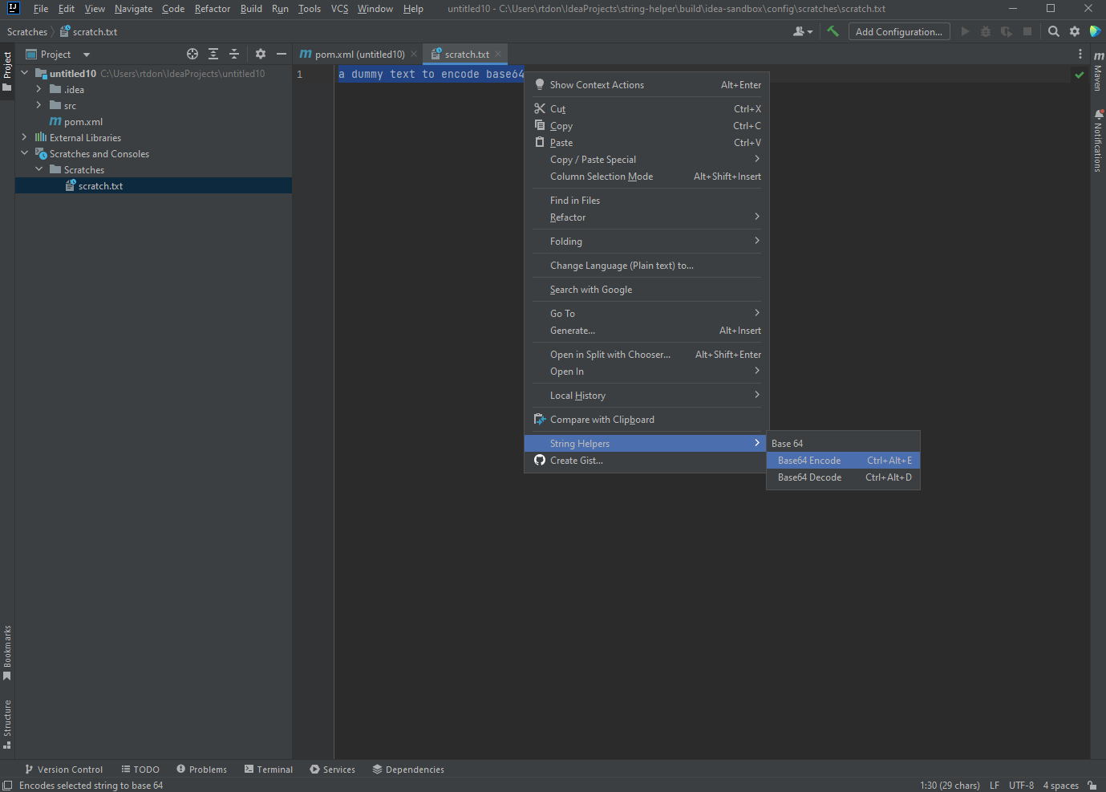Open the IDE Settings gear in top toolbar
Viewport: 1106px width, 792px height.
tap(1074, 31)
